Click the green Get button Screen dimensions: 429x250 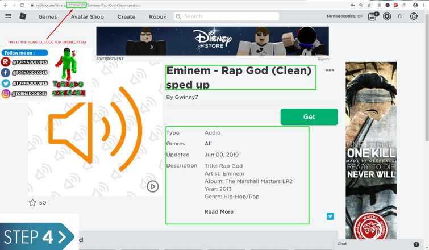click(309, 117)
